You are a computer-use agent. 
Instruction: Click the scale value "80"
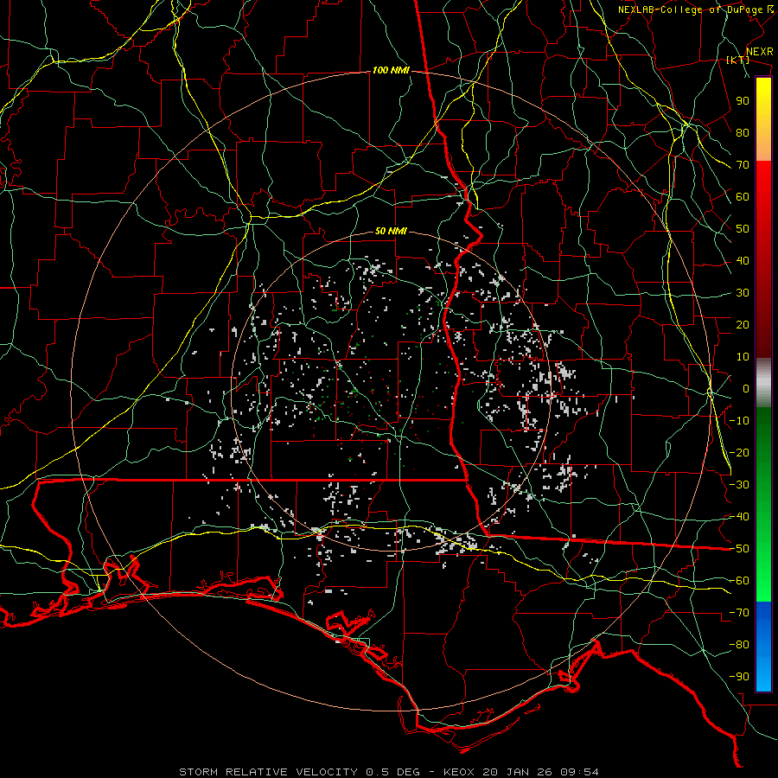click(x=743, y=133)
